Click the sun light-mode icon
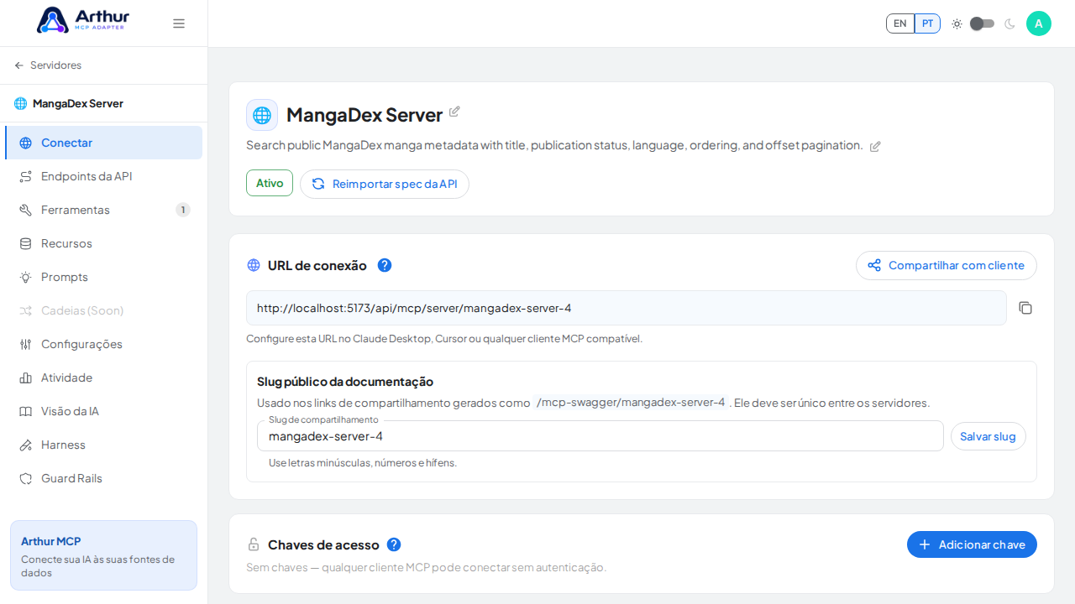Screen dimensions: 1075x604 pyautogui.click(x=957, y=23)
